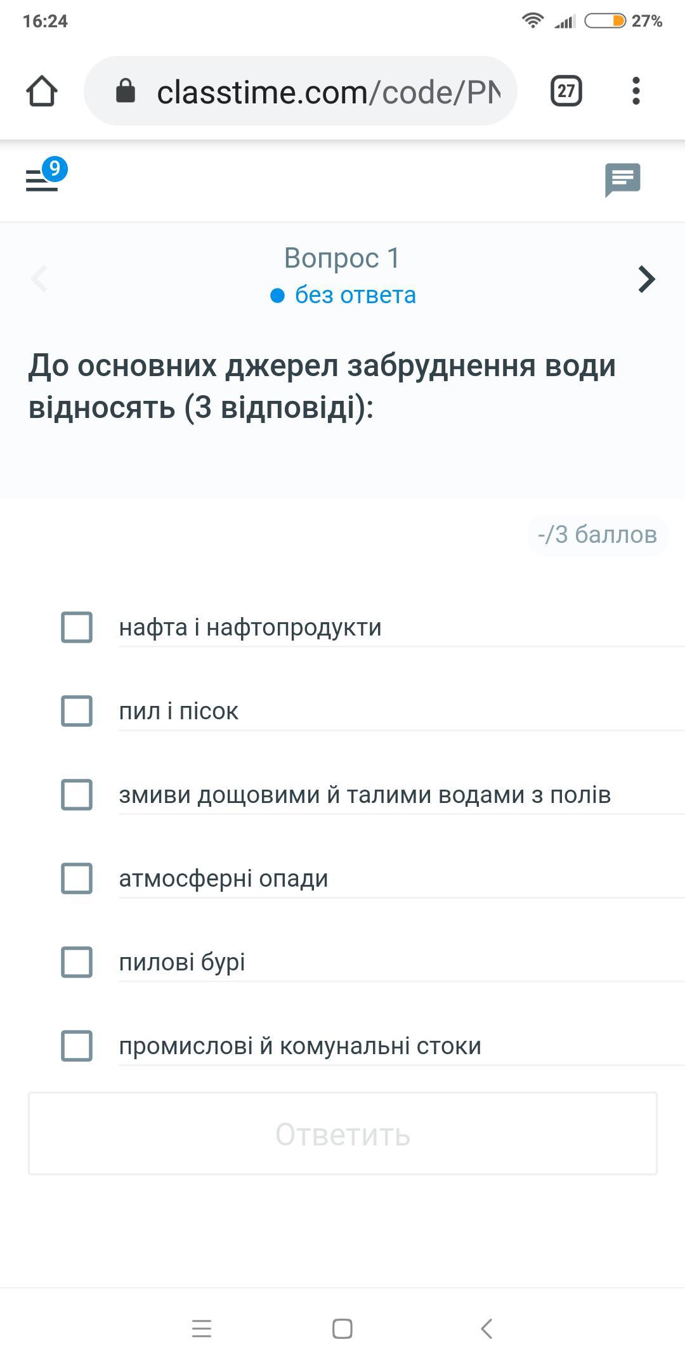Check 'промислові й комунальні стоки' option

pyautogui.click(x=77, y=1046)
